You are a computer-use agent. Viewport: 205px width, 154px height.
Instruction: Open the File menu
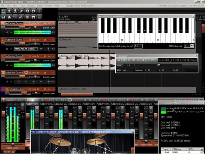click(x=3, y=6)
